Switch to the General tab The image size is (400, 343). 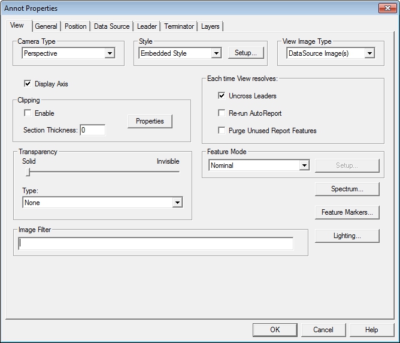[x=46, y=26]
